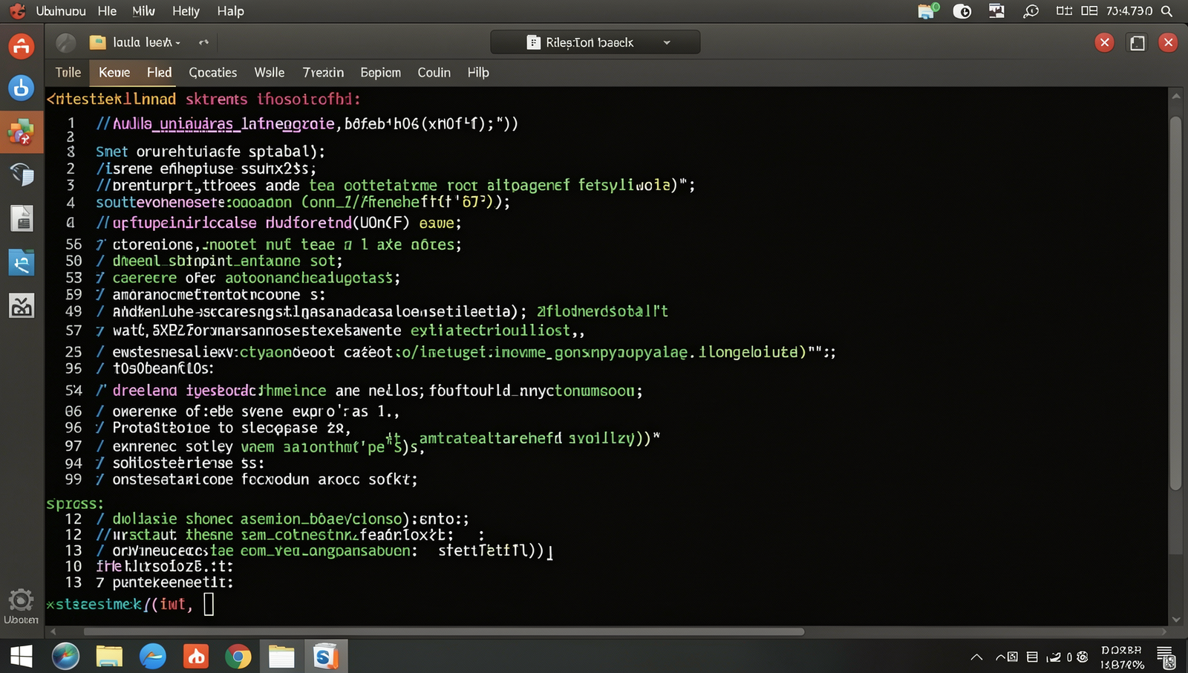Click the taskbar clock in the tray

pyautogui.click(x=1122, y=657)
